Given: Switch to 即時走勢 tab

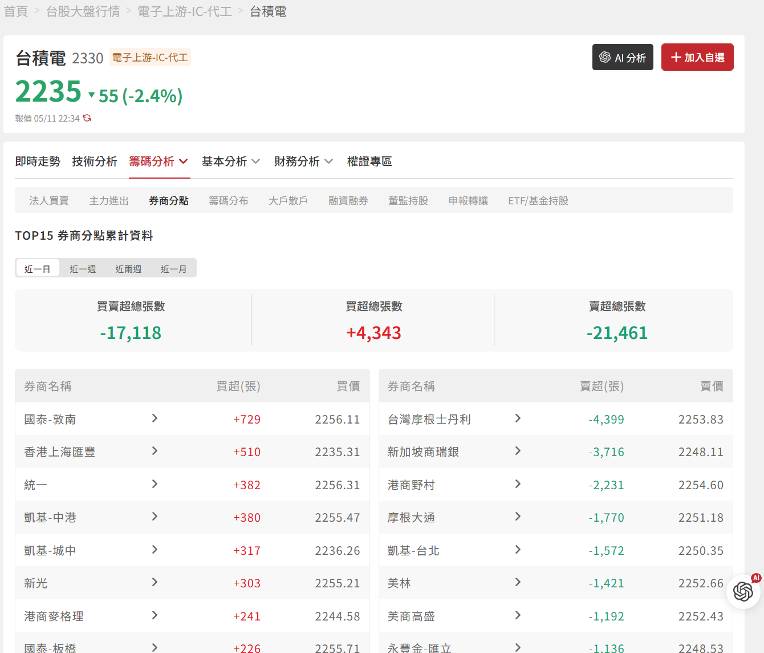Looking at the screenshot, I should 38,162.
